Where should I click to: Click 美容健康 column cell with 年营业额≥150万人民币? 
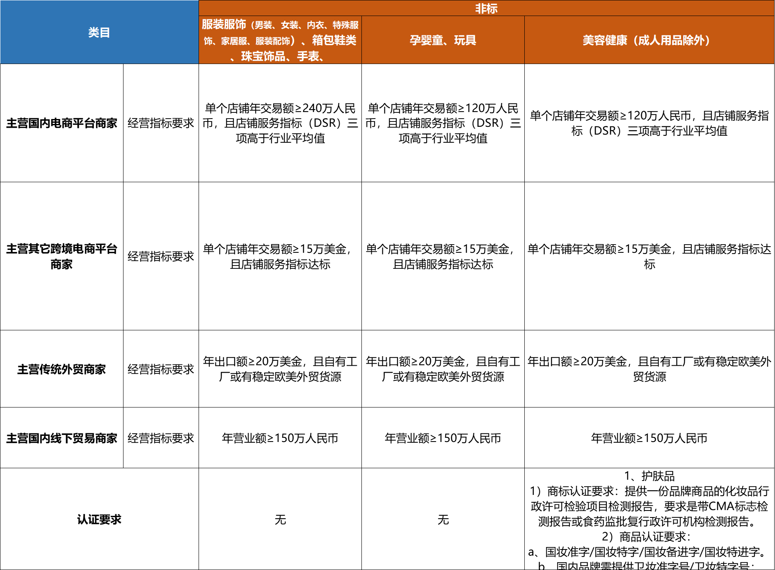click(649, 438)
